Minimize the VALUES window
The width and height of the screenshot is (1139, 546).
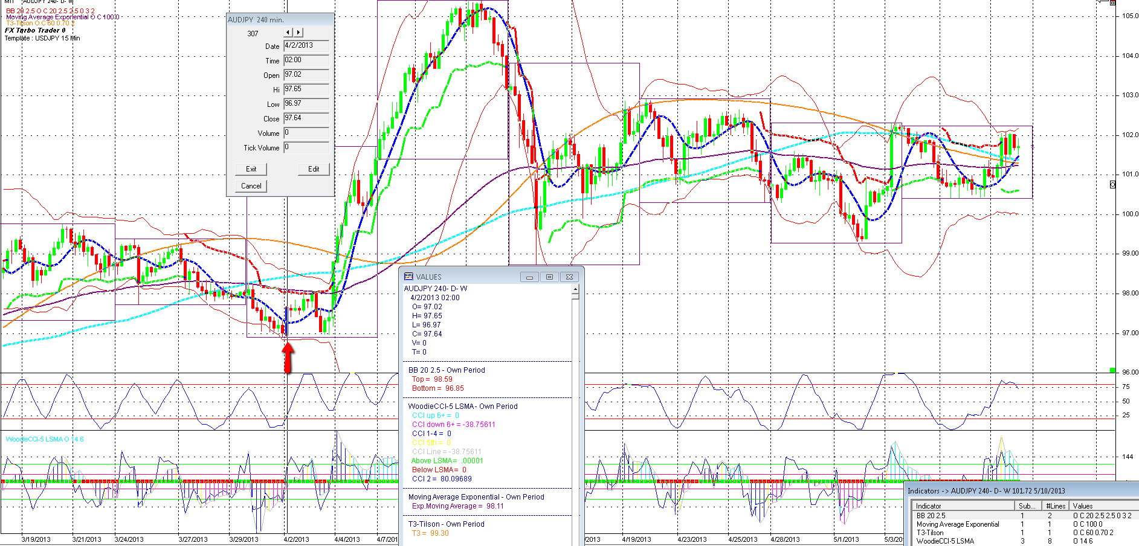point(529,277)
